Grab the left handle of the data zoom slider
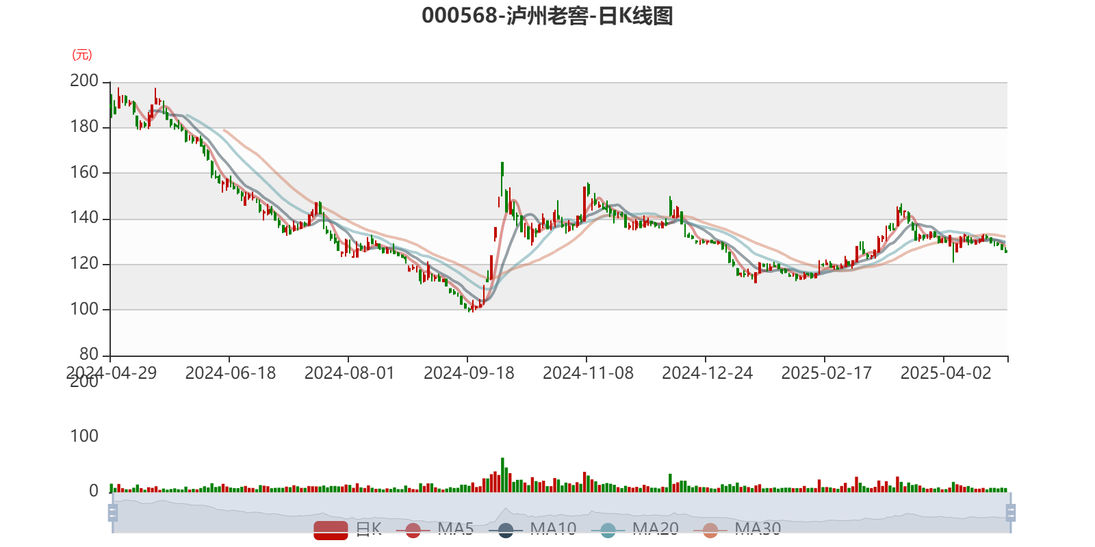The image size is (1095, 547). [x=113, y=512]
